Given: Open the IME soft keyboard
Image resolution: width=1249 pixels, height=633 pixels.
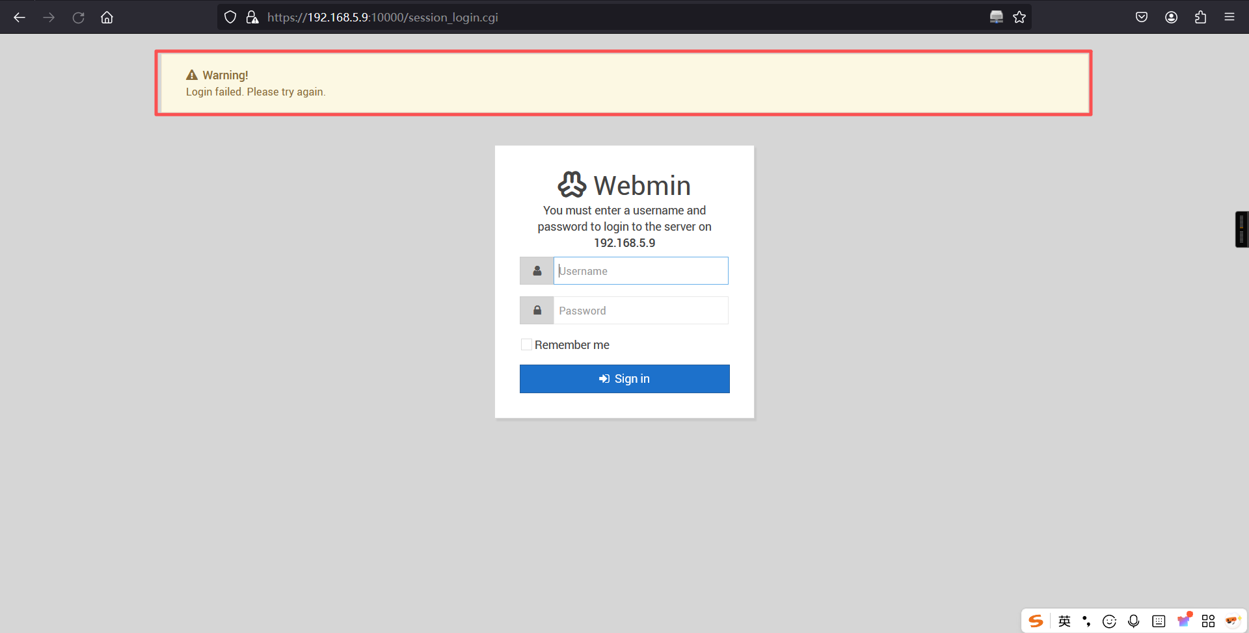Looking at the screenshot, I should point(1159,621).
